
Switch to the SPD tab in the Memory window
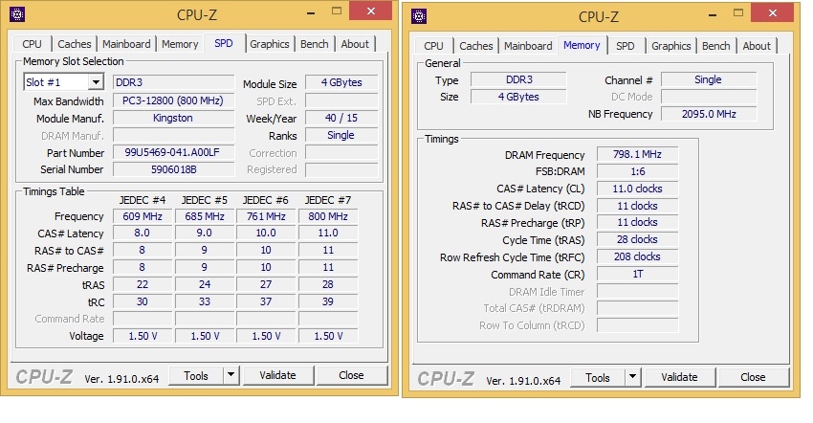coord(625,46)
